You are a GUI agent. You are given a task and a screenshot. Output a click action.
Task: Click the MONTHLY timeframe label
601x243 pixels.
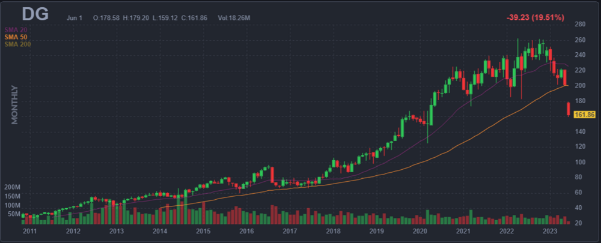(x=15, y=106)
